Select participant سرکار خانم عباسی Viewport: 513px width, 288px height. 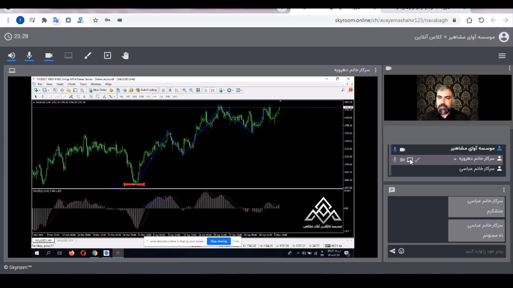click(477, 169)
